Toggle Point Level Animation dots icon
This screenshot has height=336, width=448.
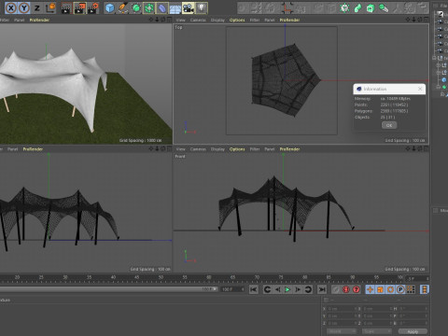point(411,289)
